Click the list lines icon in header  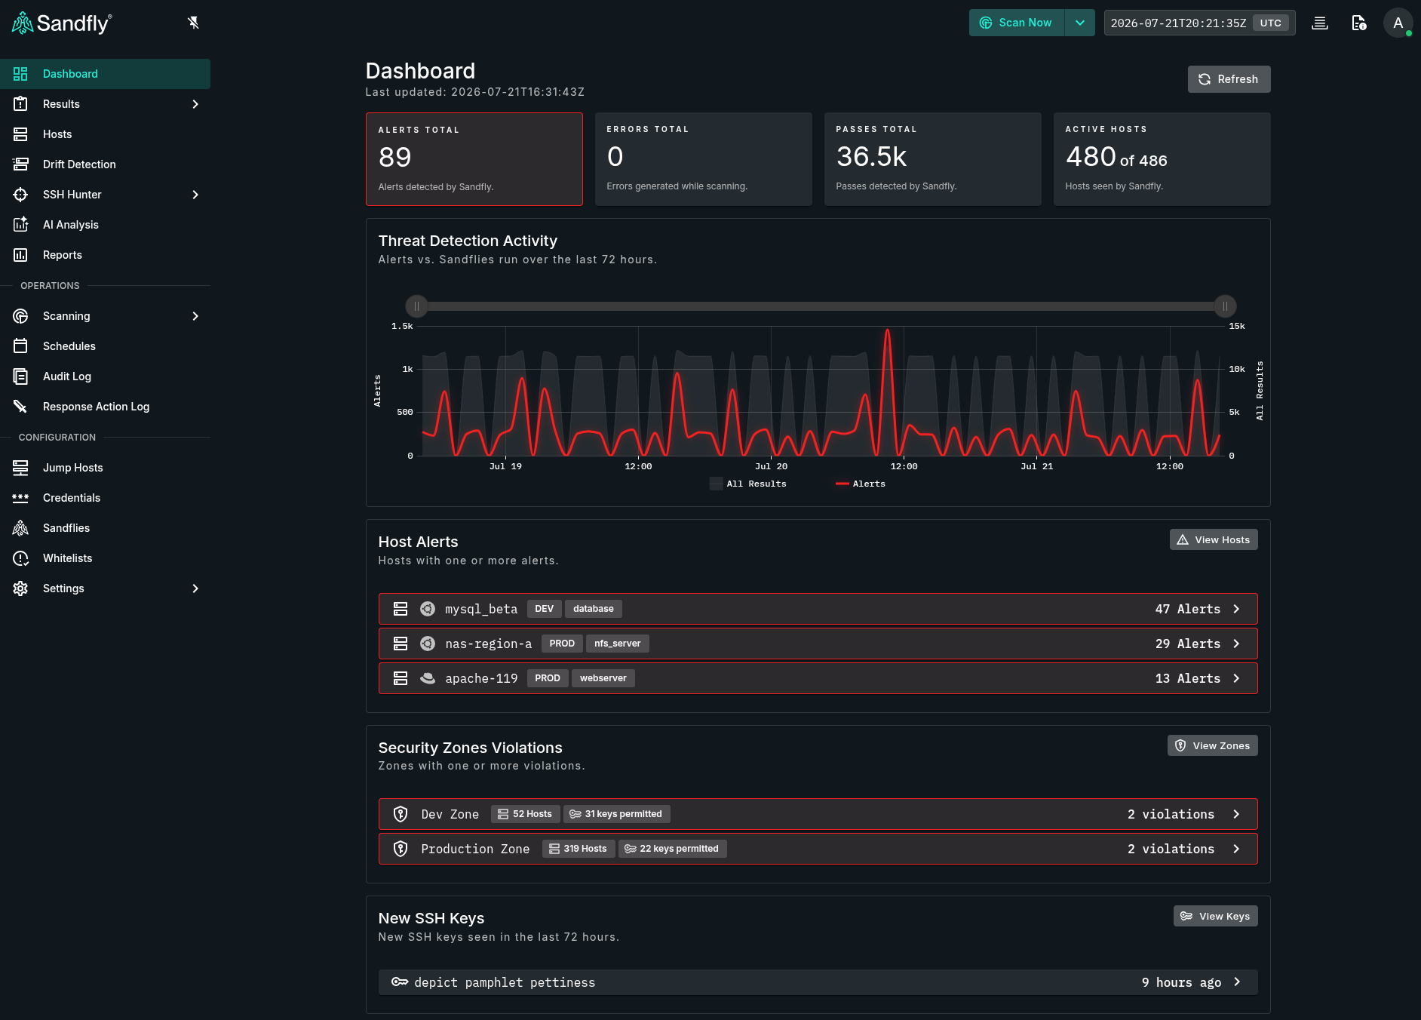point(1320,23)
